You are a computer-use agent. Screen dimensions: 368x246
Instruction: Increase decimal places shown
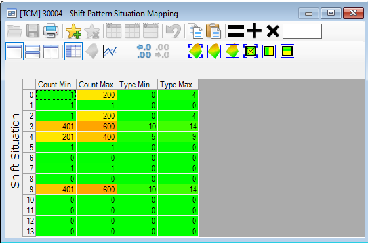point(144,51)
